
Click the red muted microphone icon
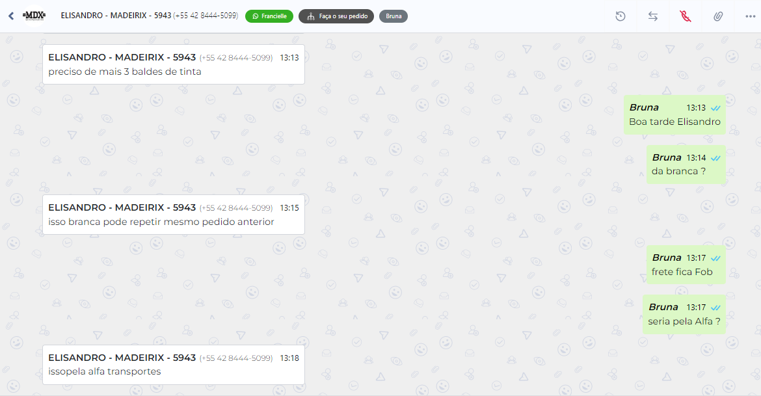(686, 16)
